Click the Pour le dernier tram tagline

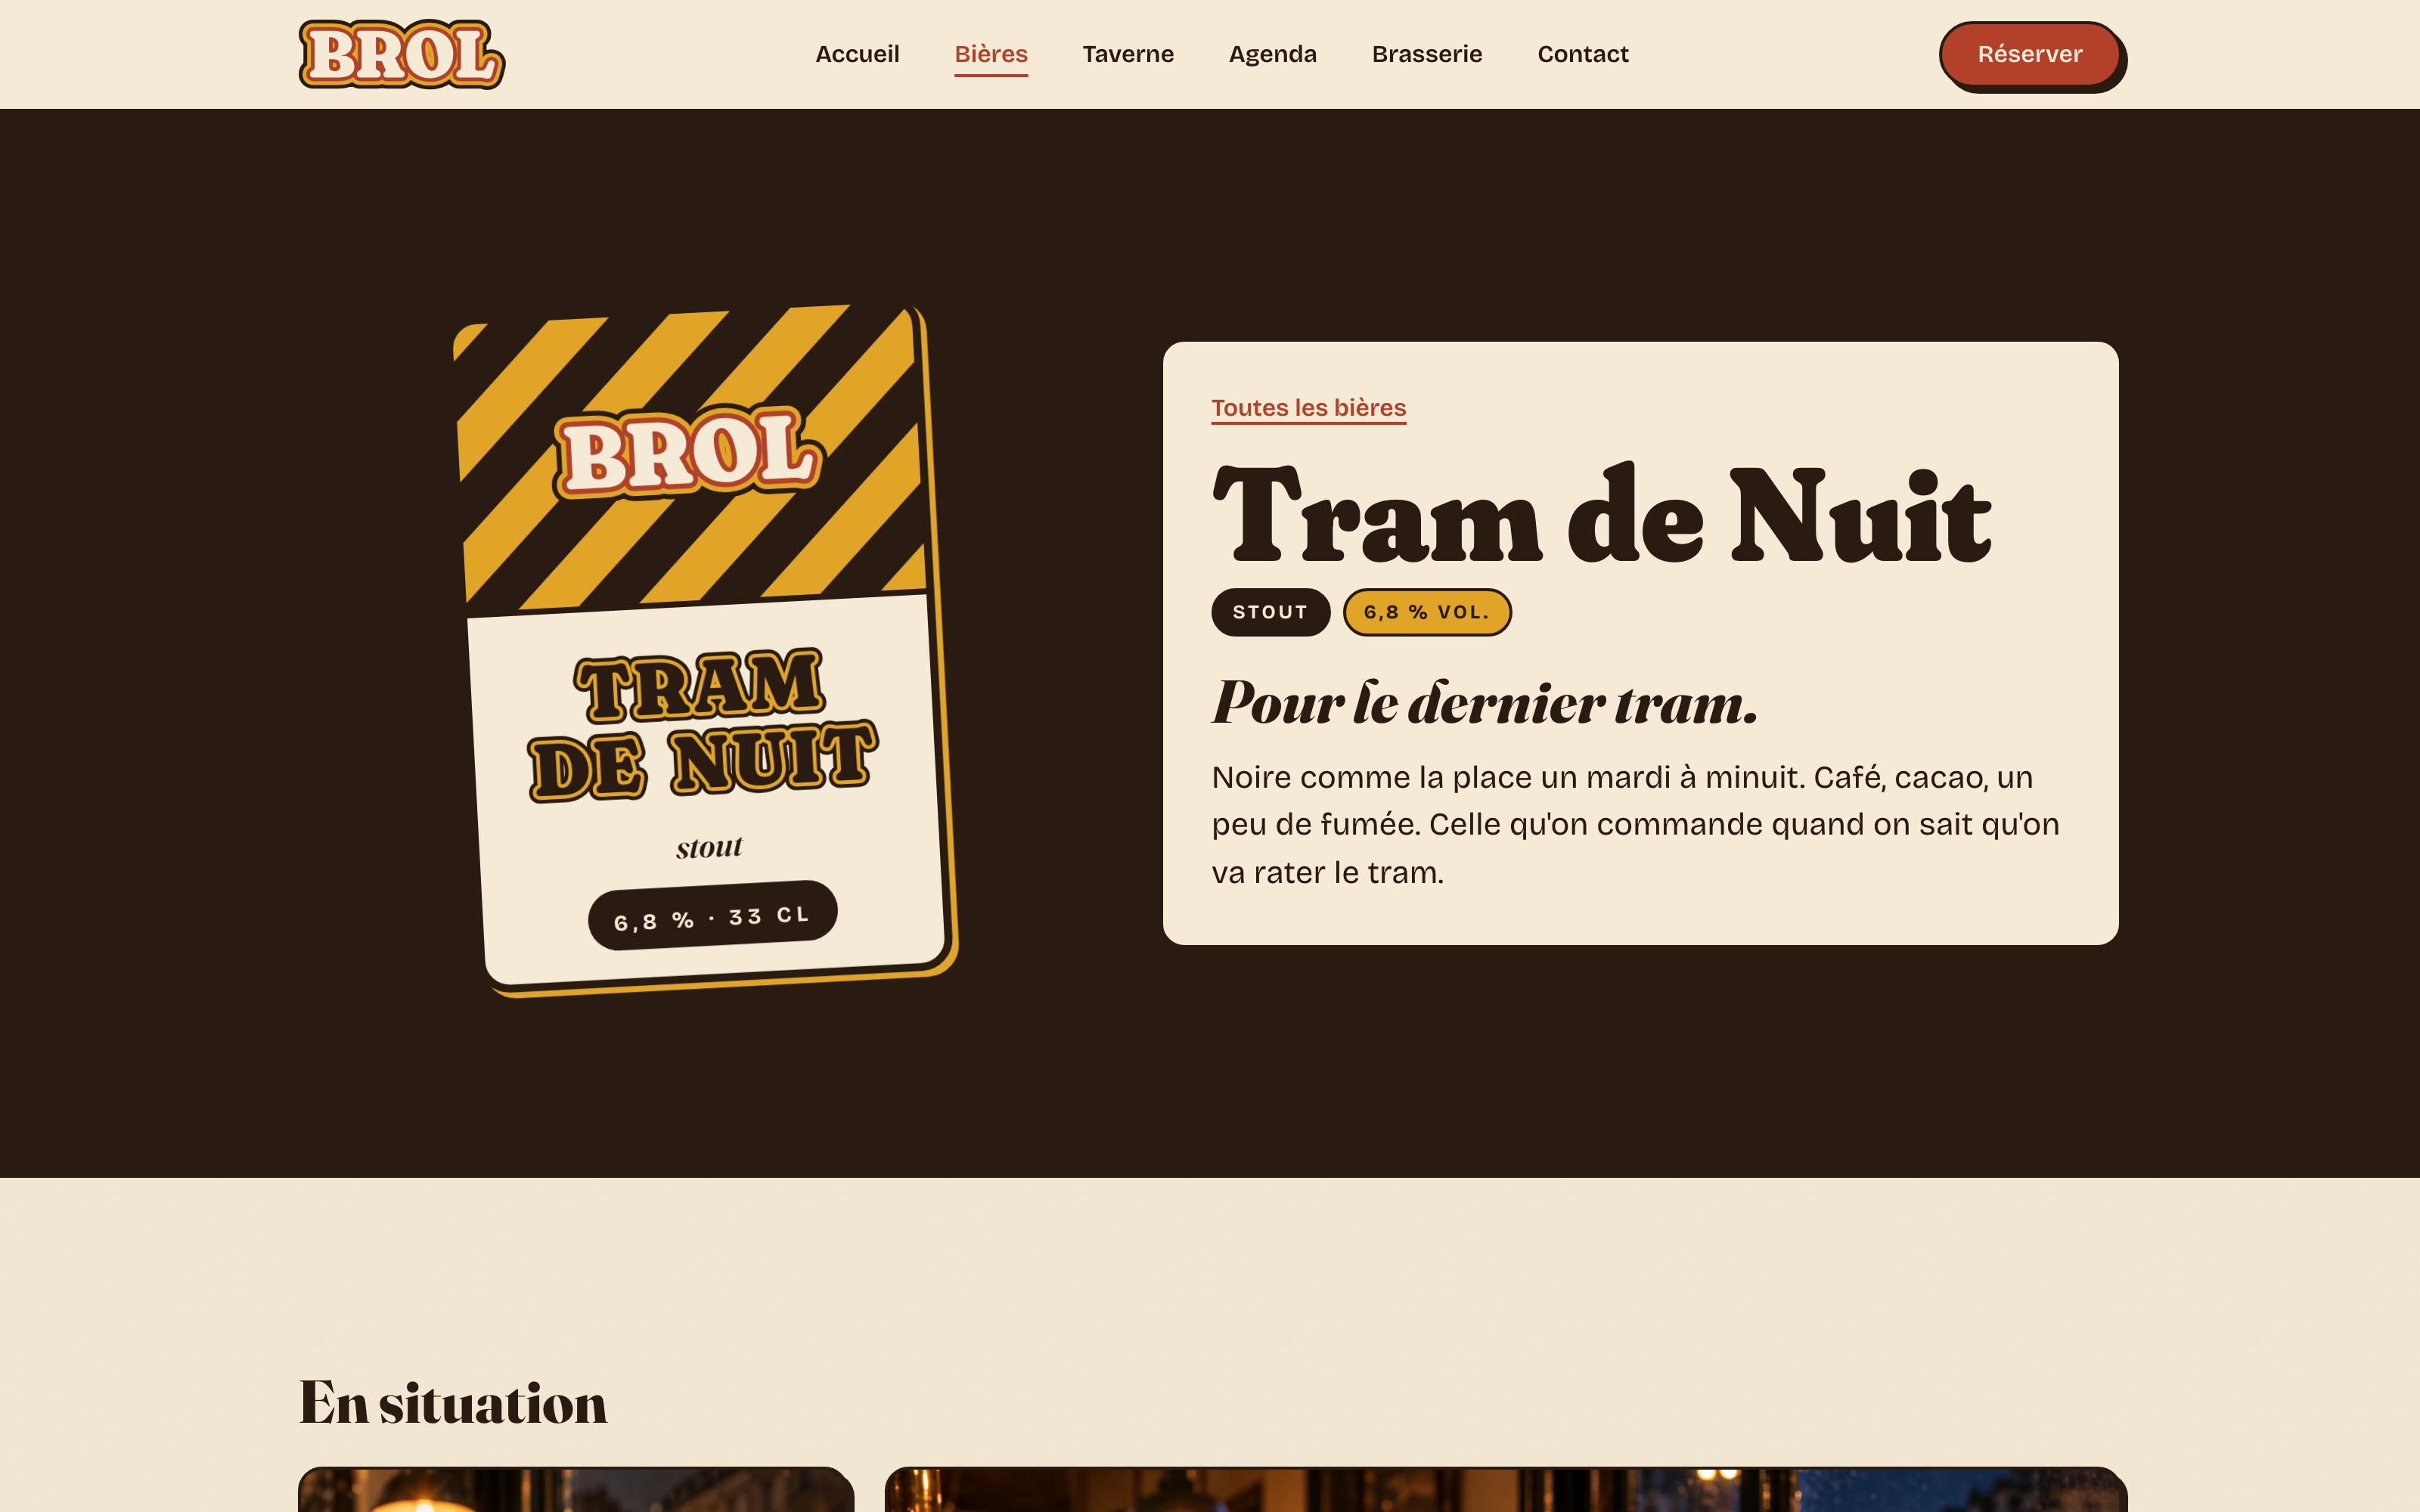(1484, 702)
